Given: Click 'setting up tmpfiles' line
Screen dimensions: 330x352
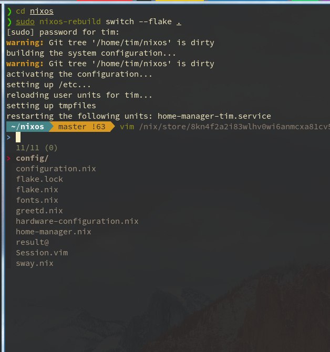Looking at the screenshot, I should 51,106.
